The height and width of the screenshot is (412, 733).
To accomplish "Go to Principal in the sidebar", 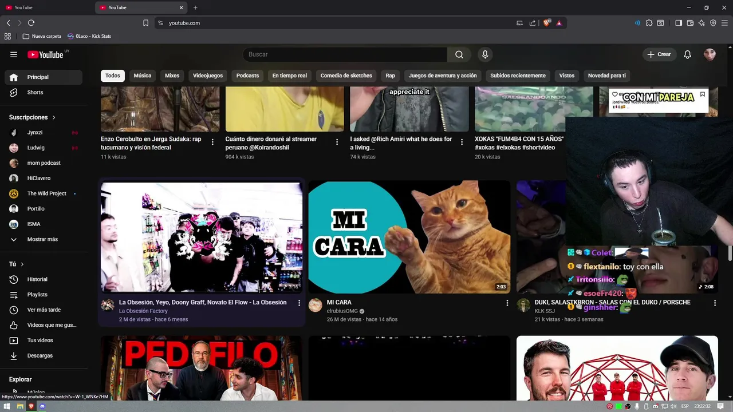I will coord(44,77).
